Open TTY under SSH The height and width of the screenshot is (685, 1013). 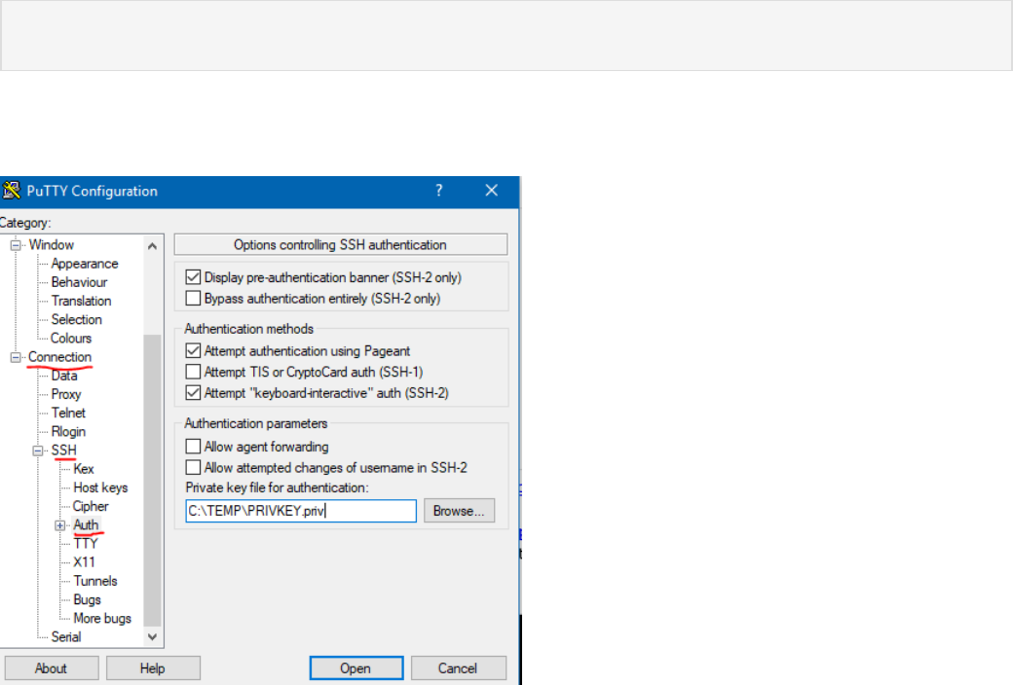(86, 544)
